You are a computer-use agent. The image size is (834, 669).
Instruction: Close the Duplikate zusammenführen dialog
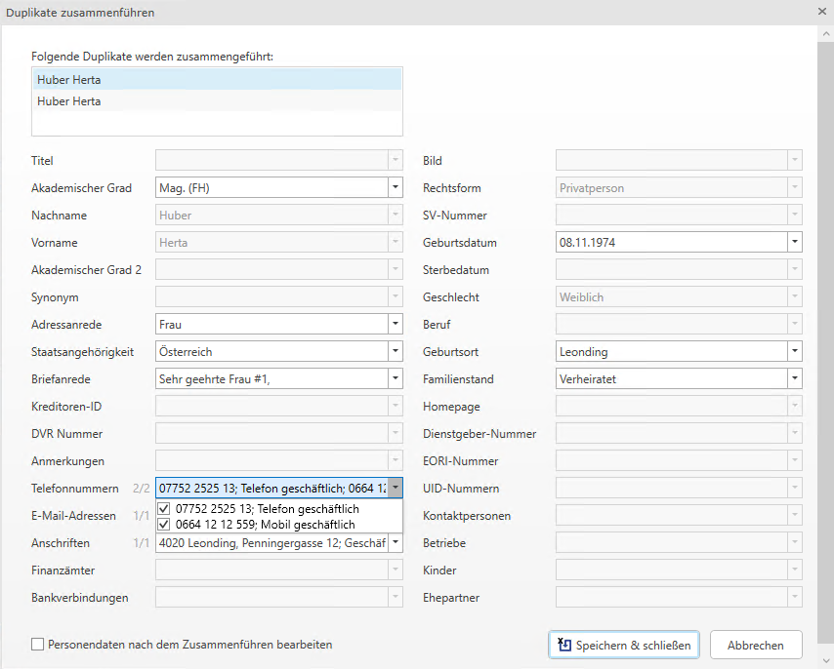coord(822,12)
